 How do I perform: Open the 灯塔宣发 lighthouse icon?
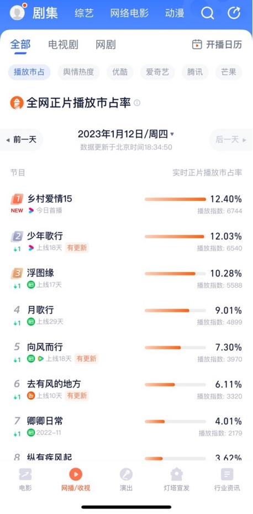click(177, 474)
